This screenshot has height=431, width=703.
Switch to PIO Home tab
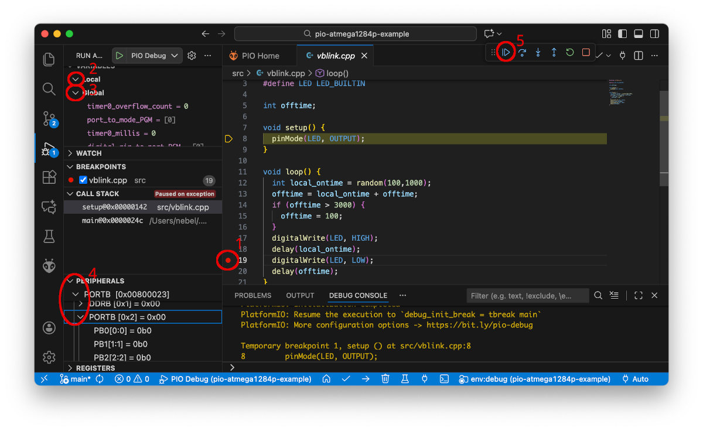[x=254, y=56]
